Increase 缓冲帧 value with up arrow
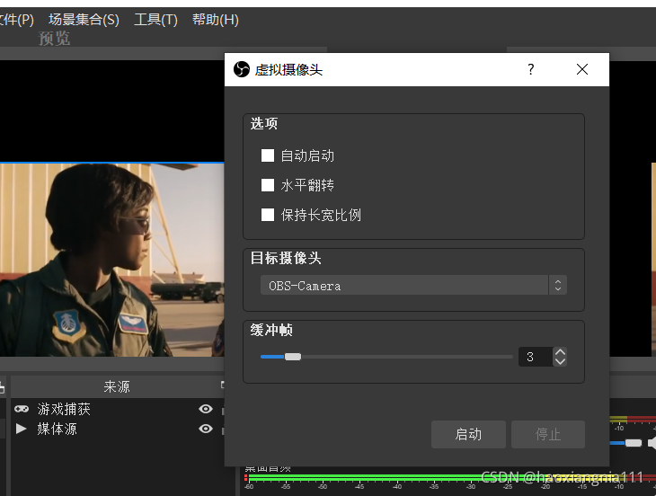Screen dimensions: 656x496 click(x=560, y=352)
